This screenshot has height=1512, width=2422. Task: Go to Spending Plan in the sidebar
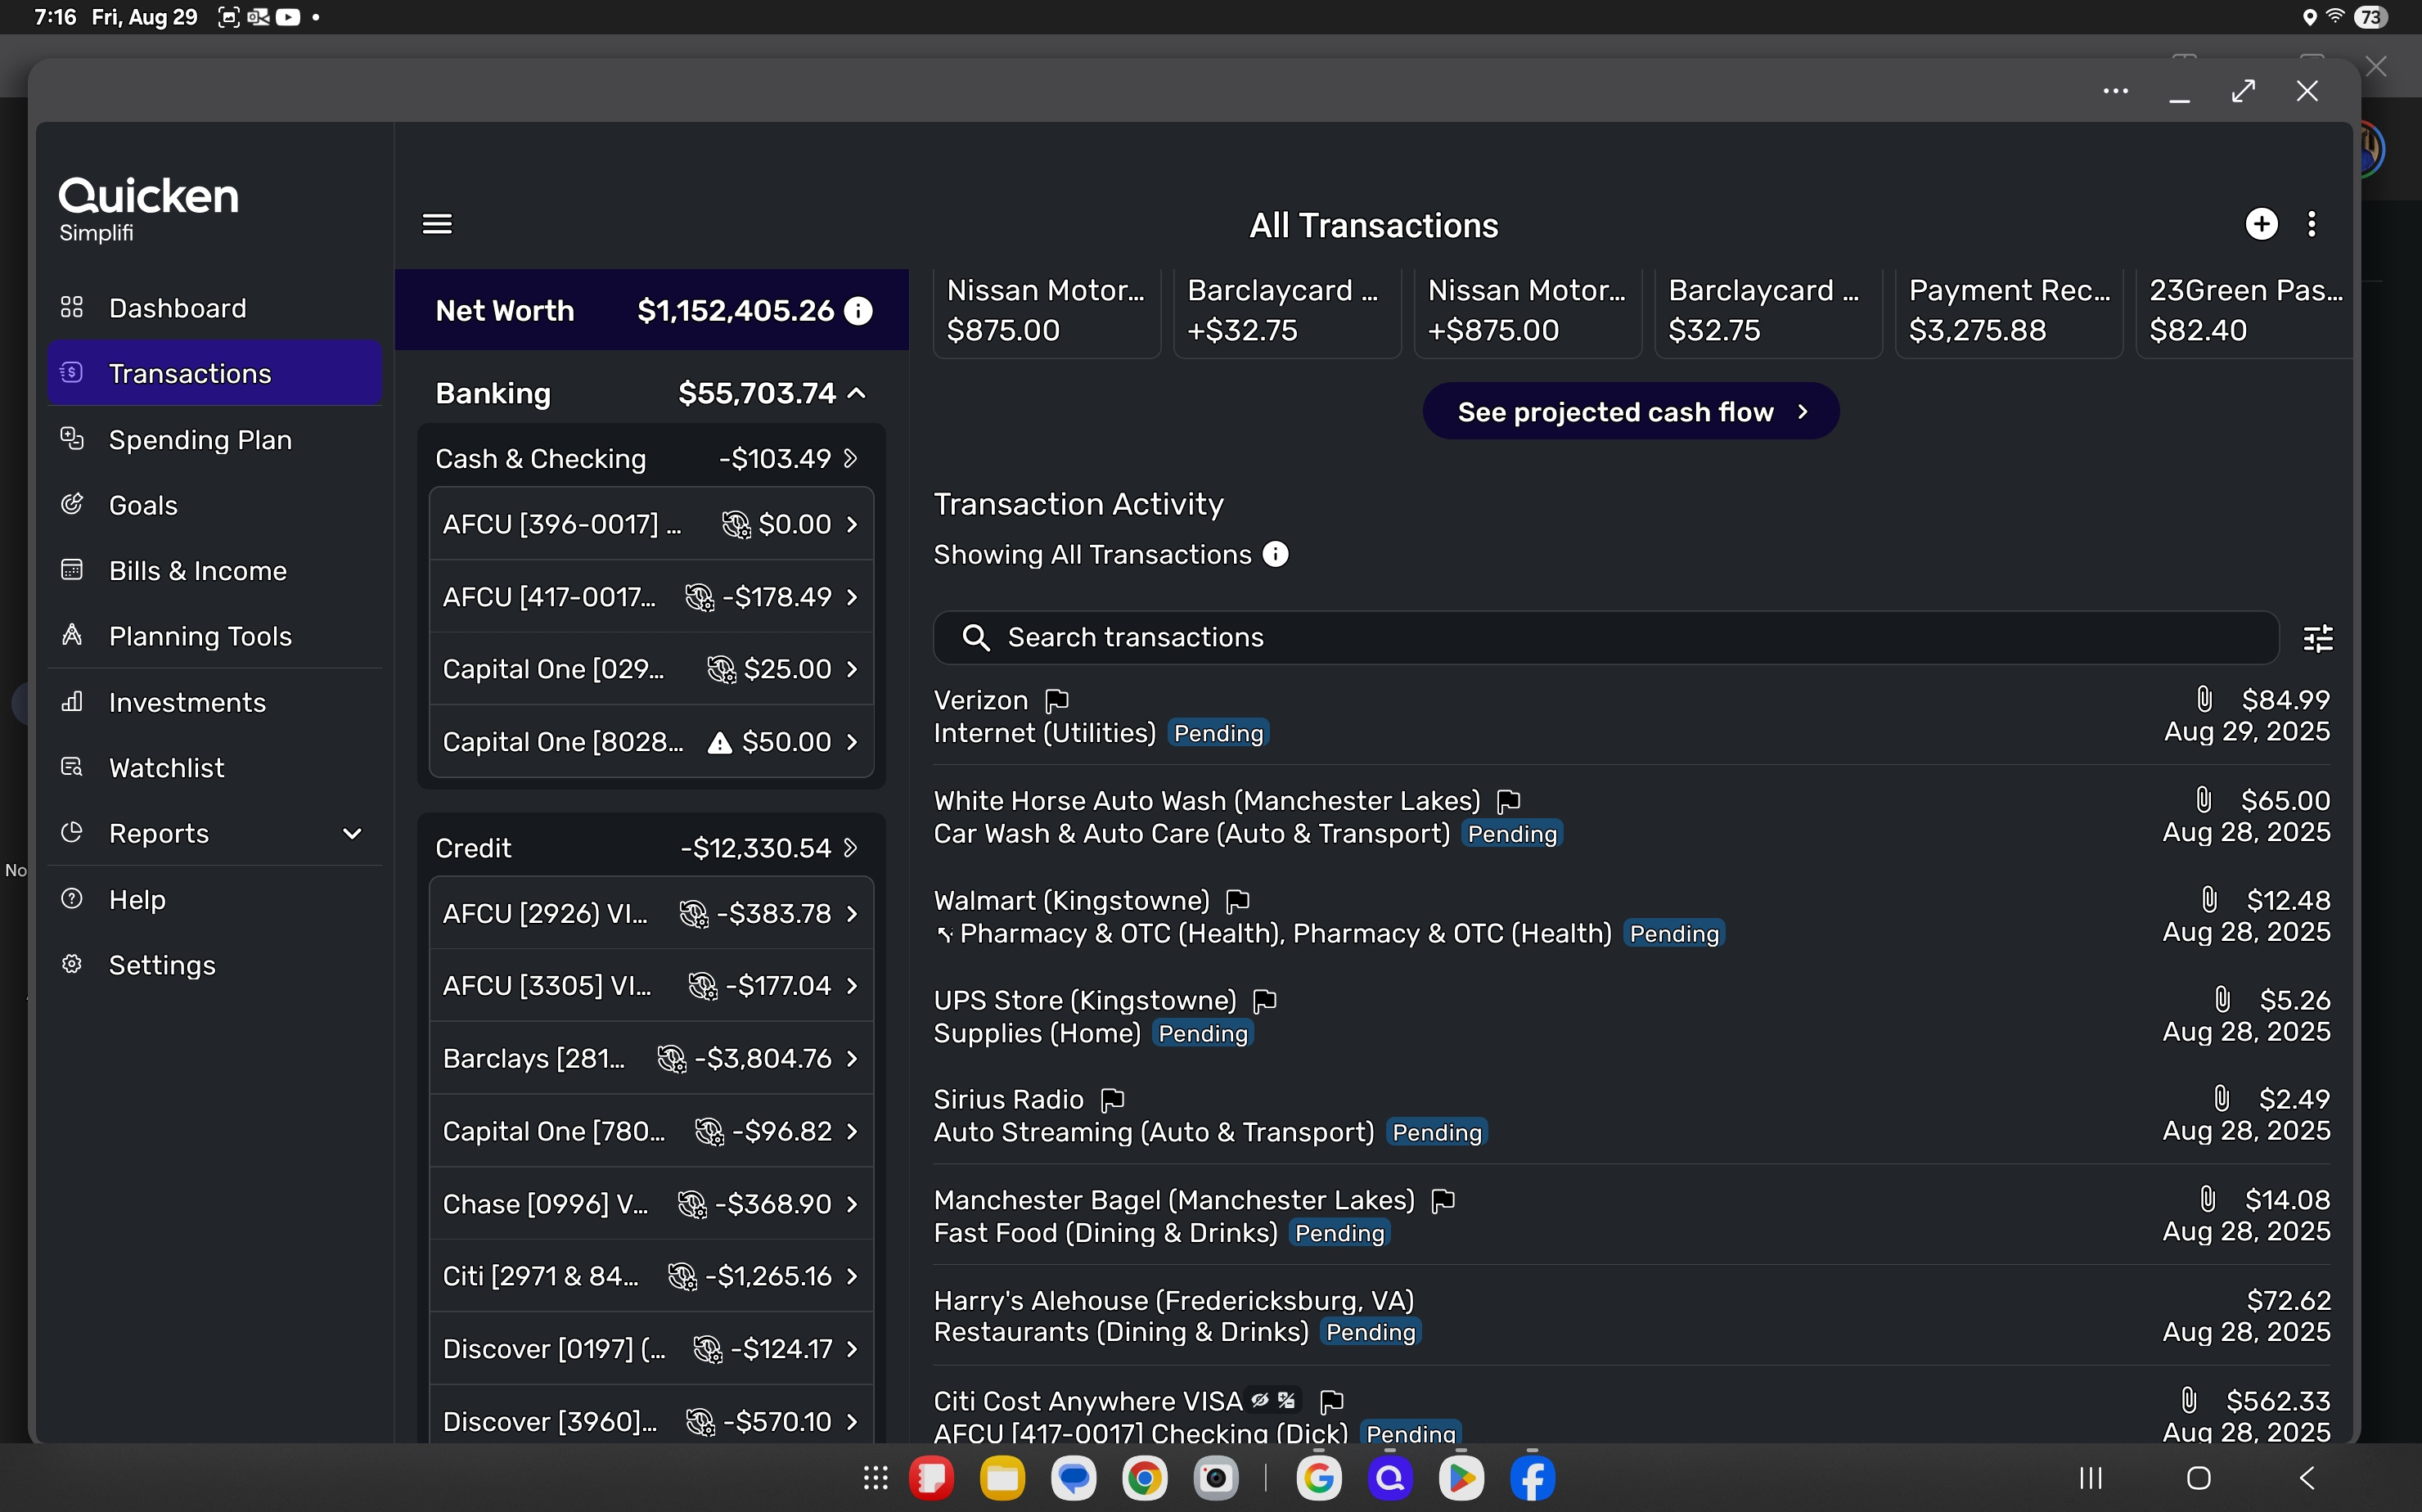(x=200, y=440)
